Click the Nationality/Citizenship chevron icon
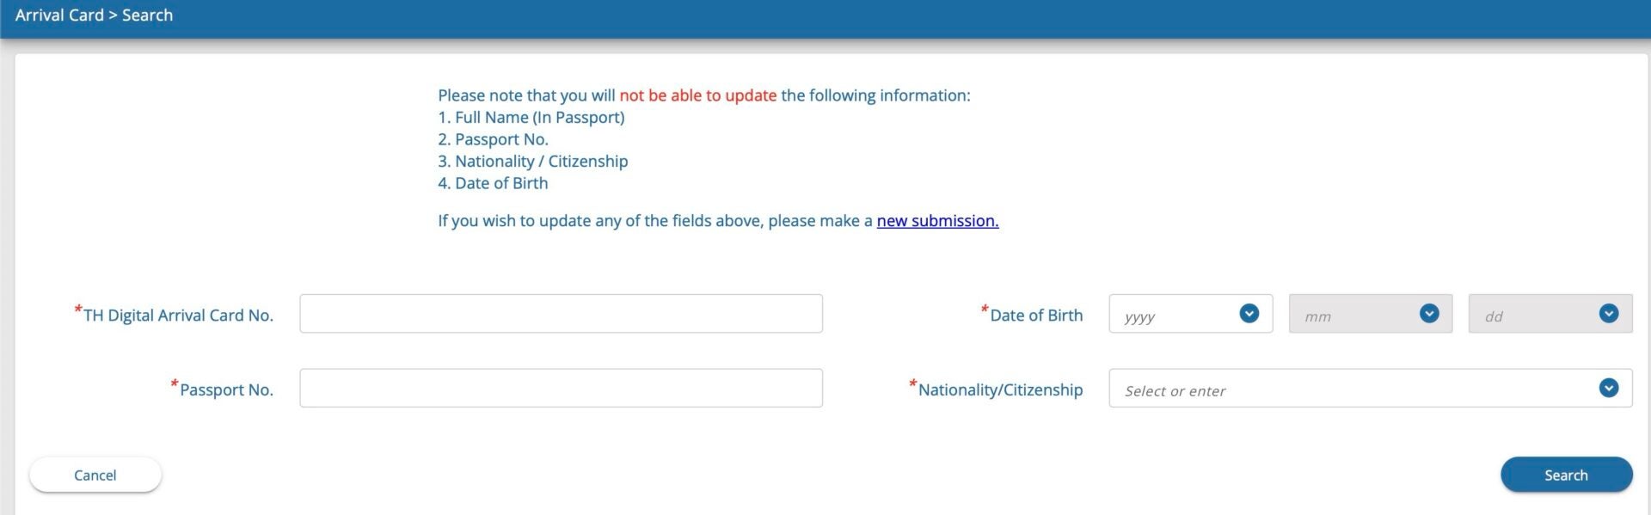The image size is (1651, 515). coord(1609,388)
